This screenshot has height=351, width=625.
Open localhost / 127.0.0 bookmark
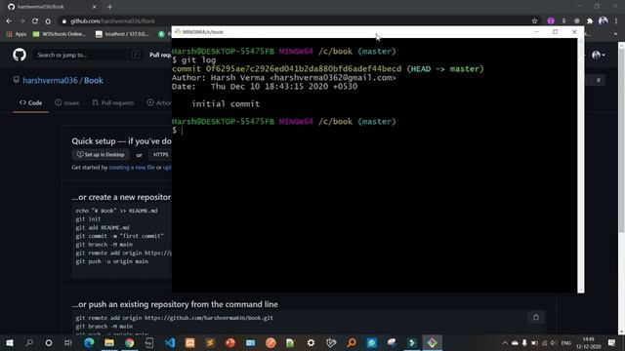[x=122, y=34]
